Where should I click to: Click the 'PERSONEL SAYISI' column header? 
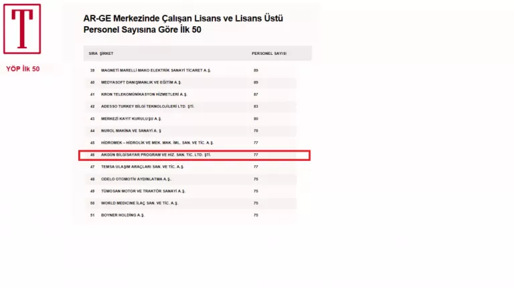pos(269,54)
